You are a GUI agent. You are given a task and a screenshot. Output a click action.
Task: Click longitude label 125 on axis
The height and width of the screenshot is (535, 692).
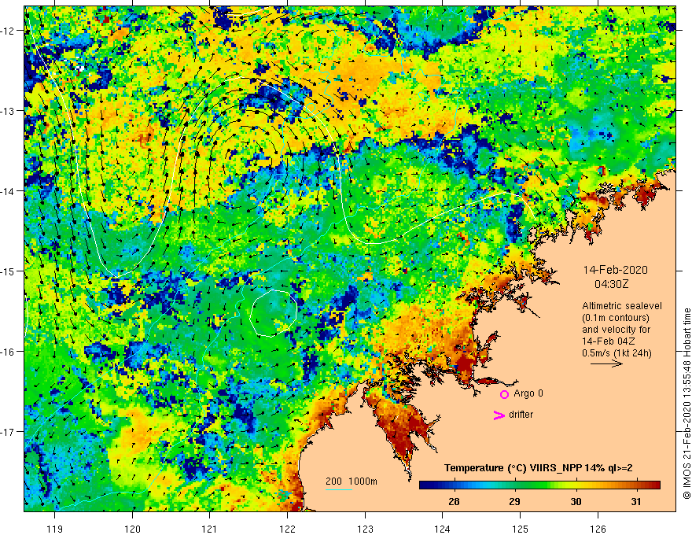521,529
